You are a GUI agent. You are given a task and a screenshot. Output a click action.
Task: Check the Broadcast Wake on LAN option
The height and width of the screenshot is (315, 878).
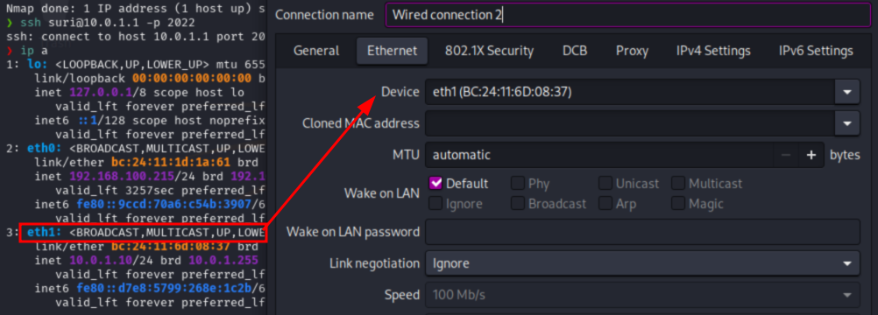click(518, 204)
